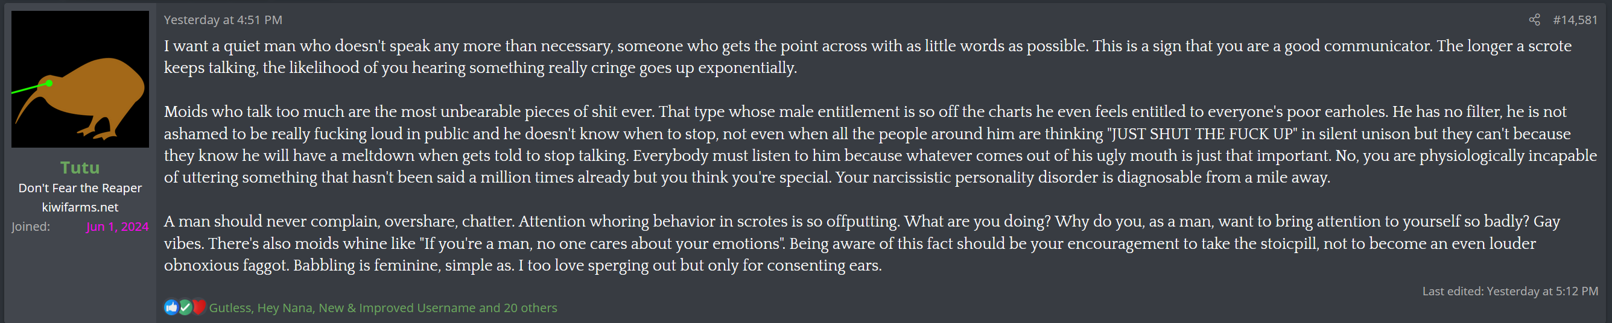Click 'Gutless' in the reactions list
This screenshot has height=323, width=1612.
[x=230, y=308]
